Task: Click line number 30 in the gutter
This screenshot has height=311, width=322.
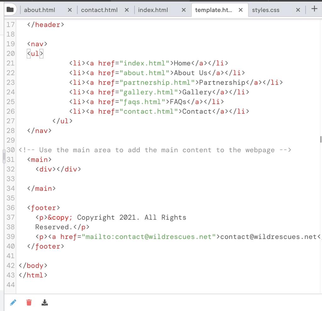Action: 10,150
